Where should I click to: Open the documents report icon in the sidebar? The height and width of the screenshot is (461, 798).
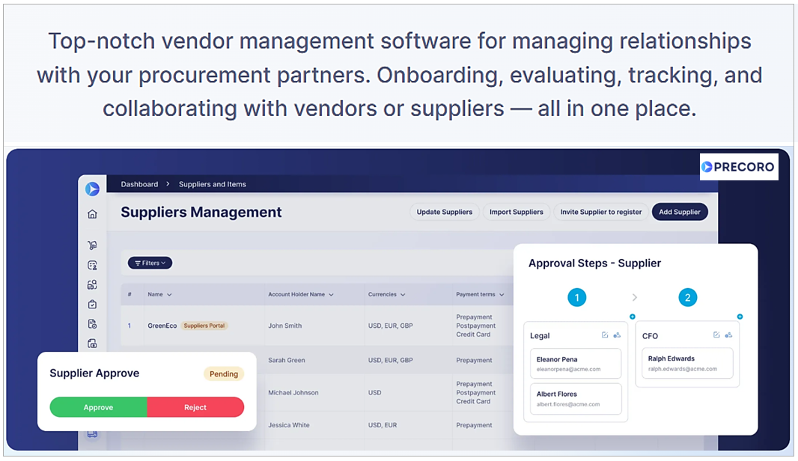(x=91, y=324)
